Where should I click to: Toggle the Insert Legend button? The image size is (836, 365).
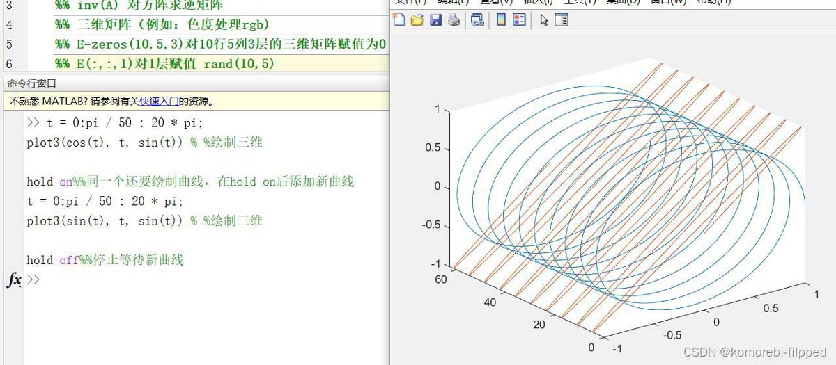pos(519,20)
